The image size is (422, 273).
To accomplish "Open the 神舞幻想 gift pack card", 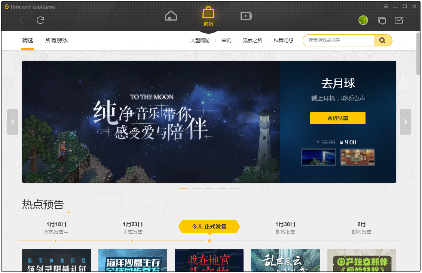I will click(x=56, y=260).
